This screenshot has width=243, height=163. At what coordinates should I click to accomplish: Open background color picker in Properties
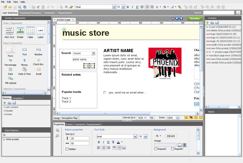pos(158,136)
